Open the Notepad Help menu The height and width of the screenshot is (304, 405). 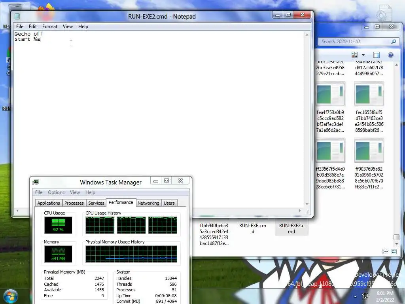tap(83, 27)
